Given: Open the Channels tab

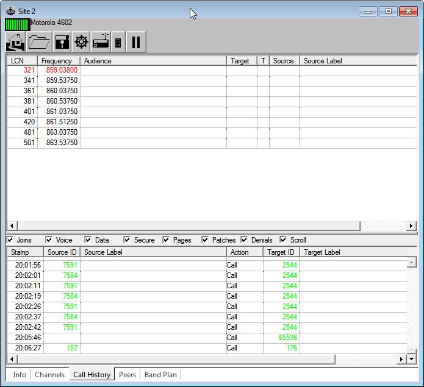Looking at the screenshot, I should coord(50,375).
